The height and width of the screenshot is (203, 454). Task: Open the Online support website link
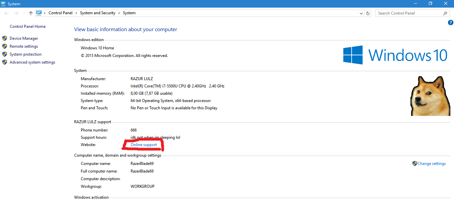click(x=144, y=145)
